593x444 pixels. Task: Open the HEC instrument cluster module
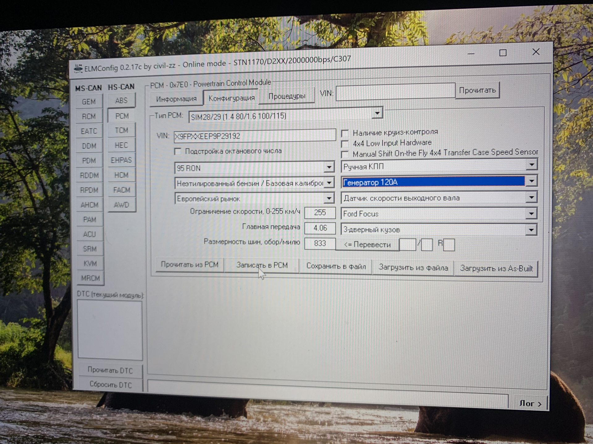[x=121, y=145]
